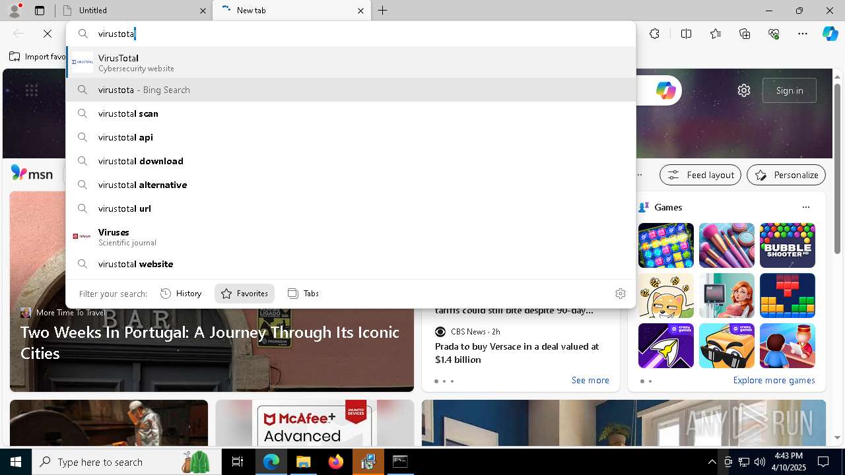Filter search by History
The height and width of the screenshot is (475, 845).
coord(181,294)
